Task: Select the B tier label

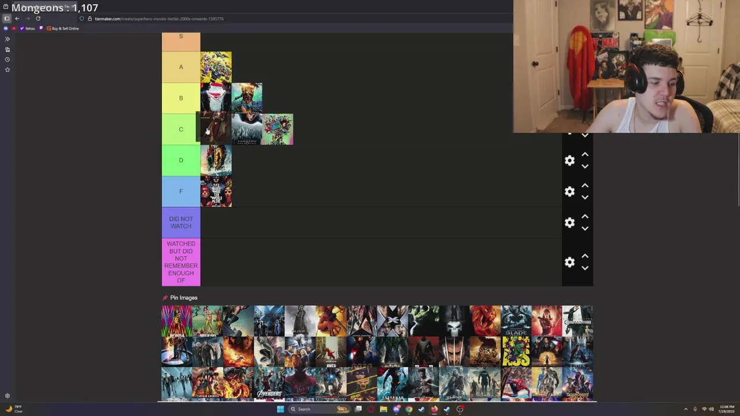Action: (181, 98)
